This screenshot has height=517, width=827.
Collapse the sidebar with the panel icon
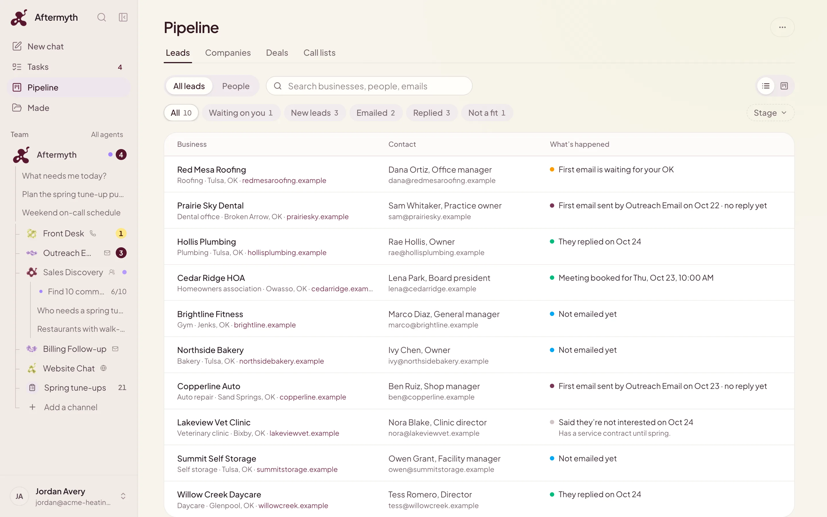click(x=123, y=18)
